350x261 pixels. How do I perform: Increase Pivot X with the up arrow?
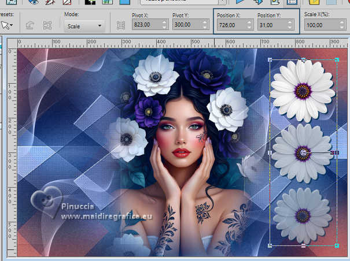[x=164, y=22]
